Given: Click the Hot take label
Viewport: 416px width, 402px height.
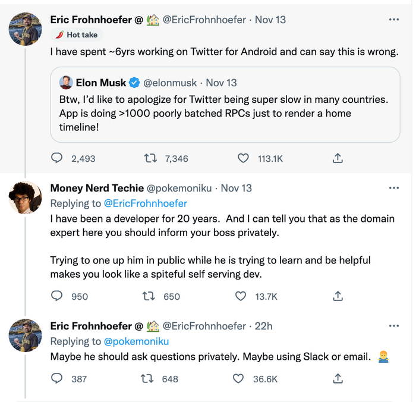Looking at the screenshot, I should click(76, 35).
